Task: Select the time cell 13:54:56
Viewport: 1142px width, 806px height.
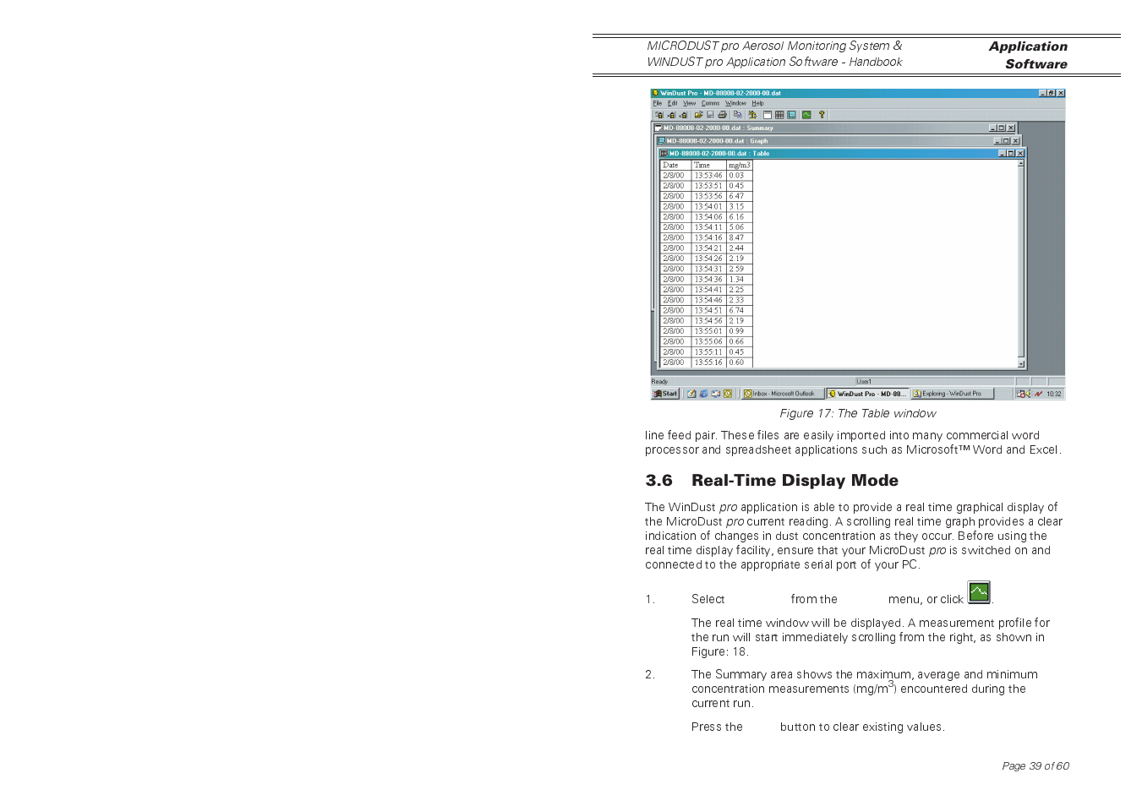Action: [x=709, y=321]
